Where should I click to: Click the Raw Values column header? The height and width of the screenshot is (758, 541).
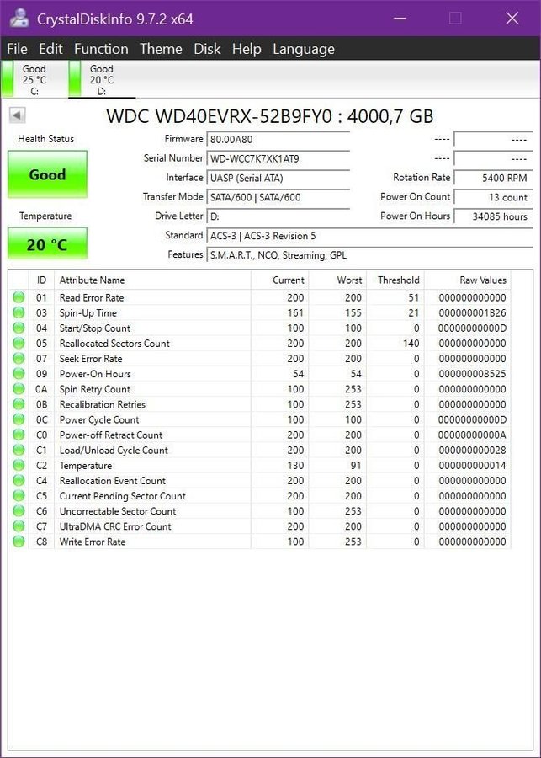pyautogui.click(x=482, y=280)
